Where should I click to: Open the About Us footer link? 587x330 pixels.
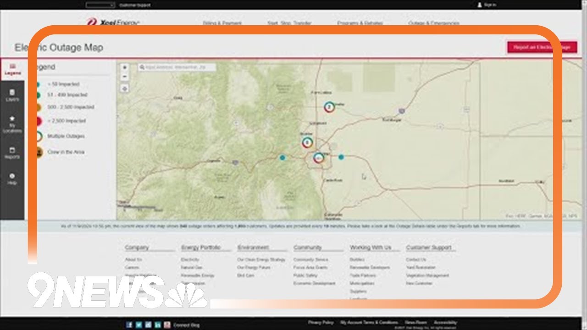click(133, 259)
